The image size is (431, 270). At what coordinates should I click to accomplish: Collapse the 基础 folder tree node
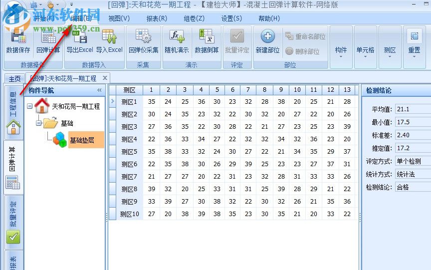[39, 123]
